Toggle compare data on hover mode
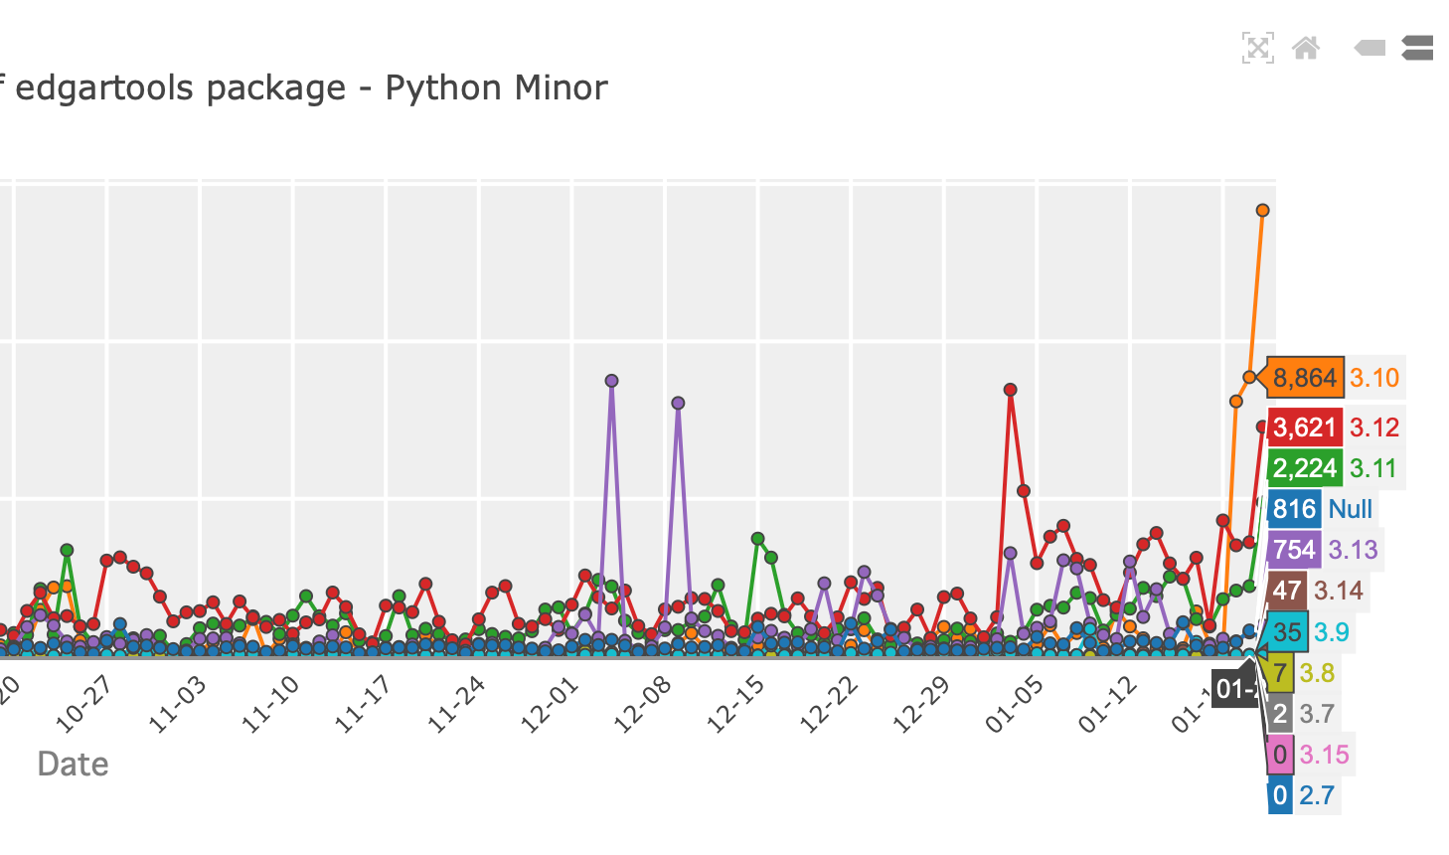The height and width of the screenshot is (855, 1449). [1417, 48]
